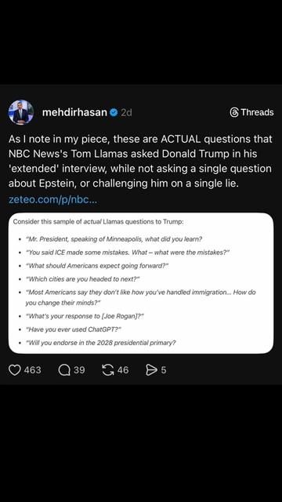Screen dimensions: 282x502
Task: Click the 'Which cities are you headed' line
Action: point(83,279)
